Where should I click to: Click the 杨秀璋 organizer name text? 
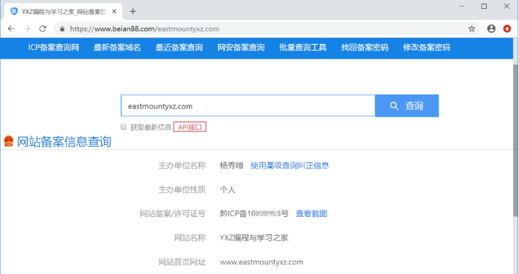[231, 166]
